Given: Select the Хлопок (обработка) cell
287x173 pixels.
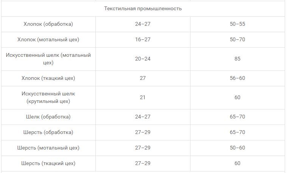Looking at the screenshot, I should 48,24.
